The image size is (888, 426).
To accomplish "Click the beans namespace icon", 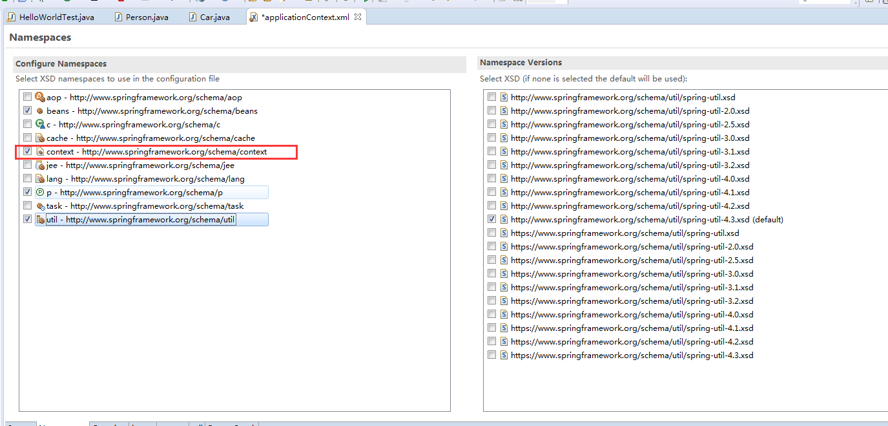I will point(40,111).
